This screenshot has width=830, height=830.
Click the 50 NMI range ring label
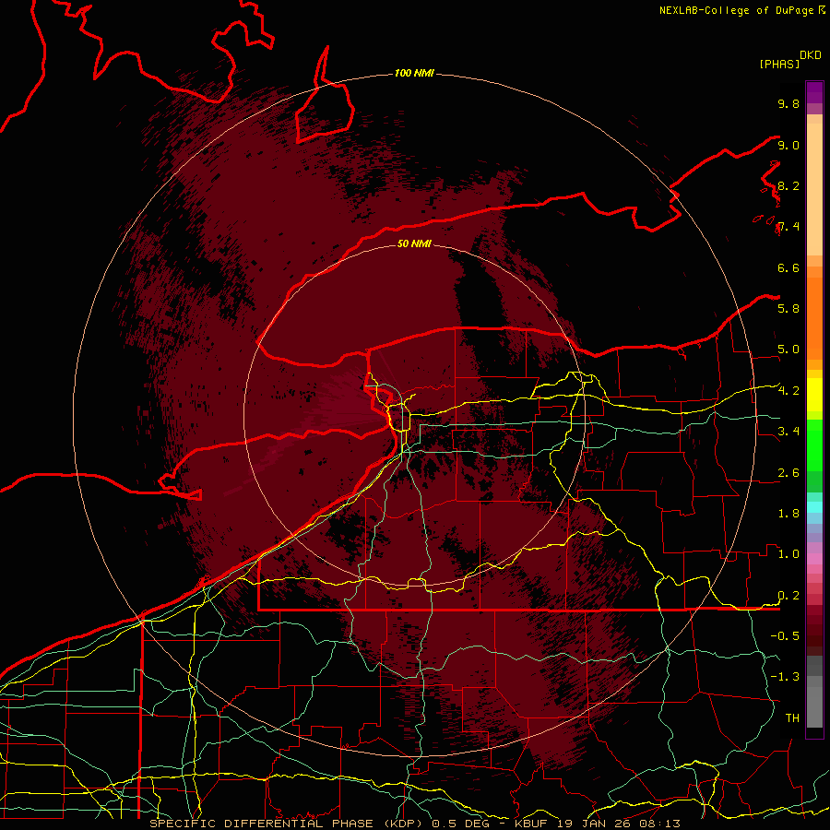click(414, 243)
